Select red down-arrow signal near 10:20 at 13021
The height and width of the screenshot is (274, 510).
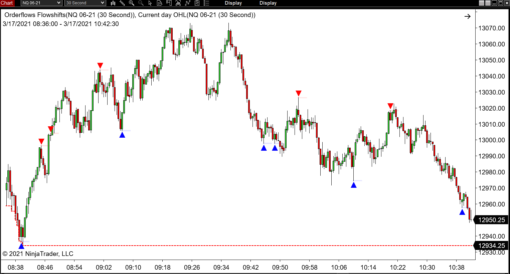[390, 106]
